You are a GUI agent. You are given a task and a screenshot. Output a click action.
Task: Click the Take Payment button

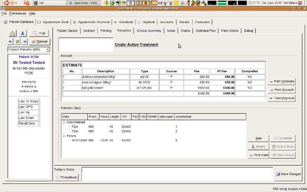282,98
